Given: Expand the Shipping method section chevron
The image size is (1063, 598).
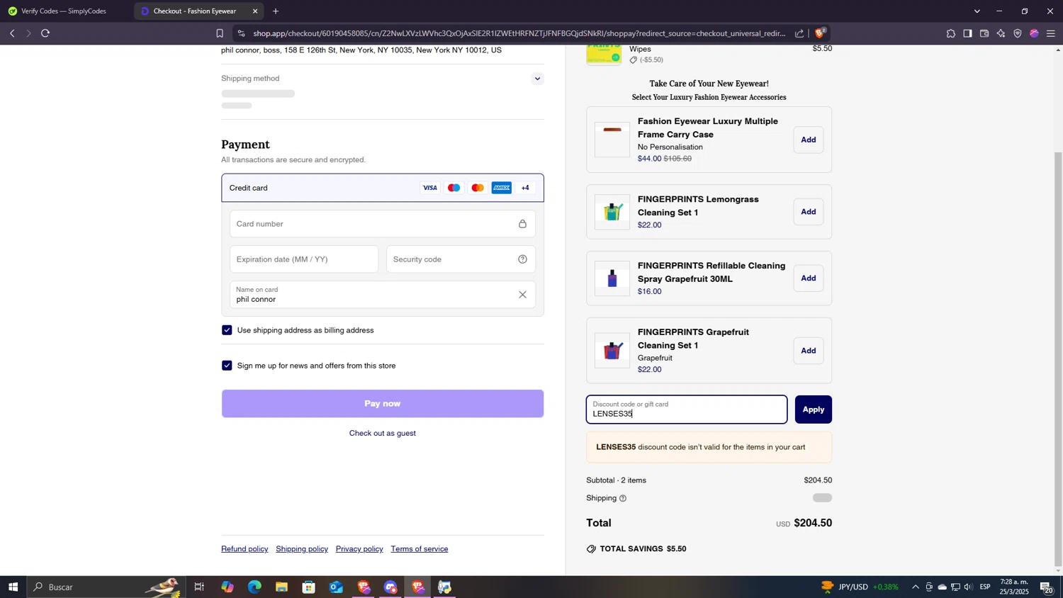Looking at the screenshot, I should tap(537, 79).
